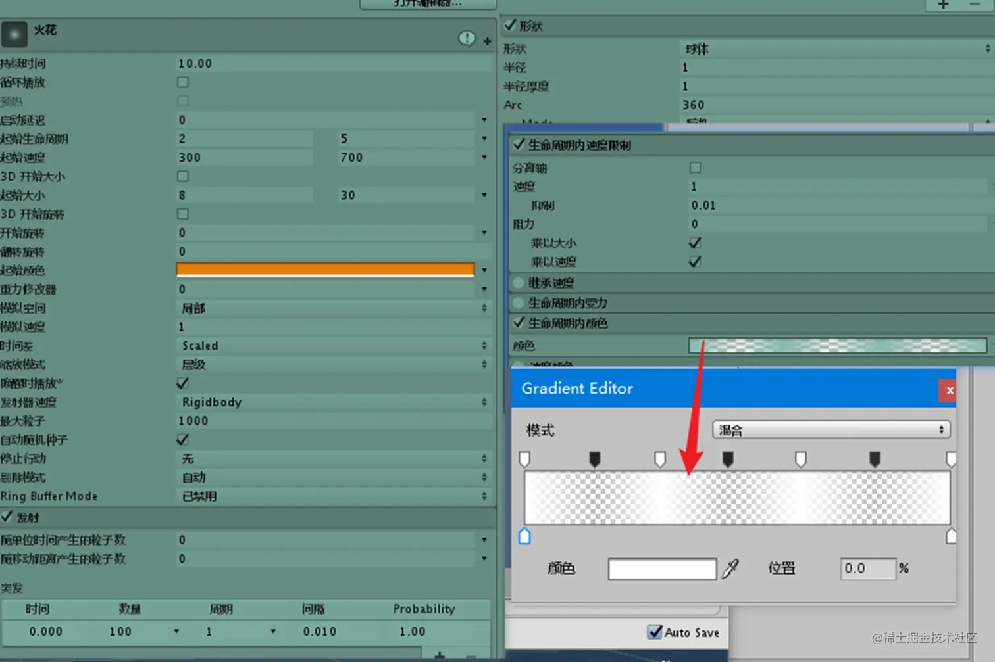Click the 半径厚度 value field
Image resolution: width=995 pixels, height=662 pixels.
coord(837,86)
